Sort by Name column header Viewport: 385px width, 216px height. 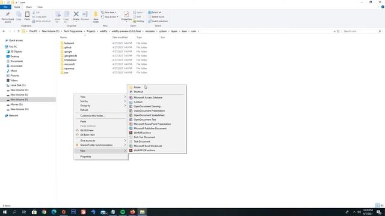[x=63, y=37]
